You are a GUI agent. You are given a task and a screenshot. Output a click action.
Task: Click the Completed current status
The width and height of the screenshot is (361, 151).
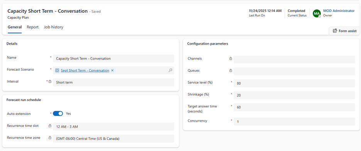point(296,11)
